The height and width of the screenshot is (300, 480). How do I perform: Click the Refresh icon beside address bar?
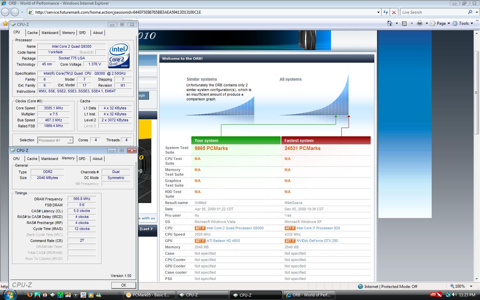[386, 12]
